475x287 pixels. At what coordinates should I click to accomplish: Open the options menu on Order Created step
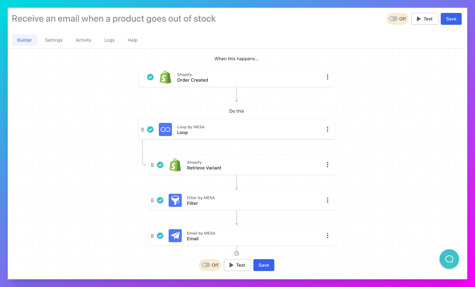[x=327, y=77]
